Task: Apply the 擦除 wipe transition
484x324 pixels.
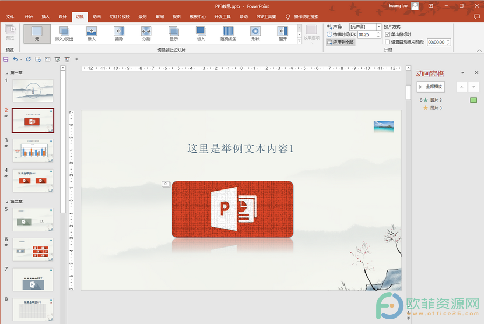Action: [x=119, y=33]
